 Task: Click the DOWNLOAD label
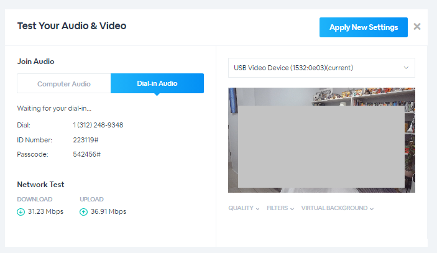pos(35,199)
